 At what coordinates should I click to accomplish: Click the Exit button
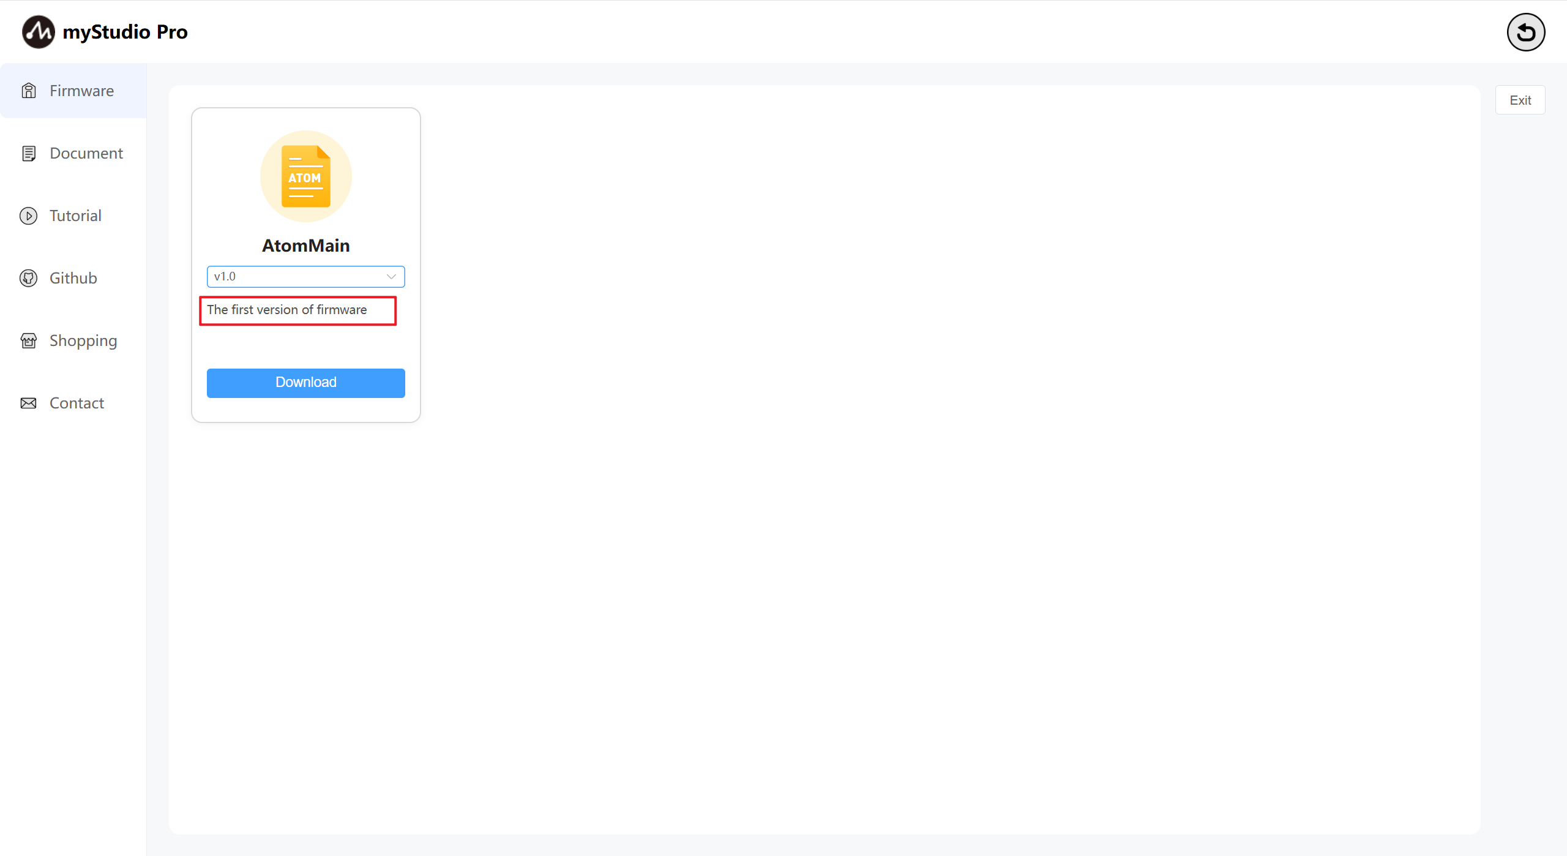click(1520, 100)
